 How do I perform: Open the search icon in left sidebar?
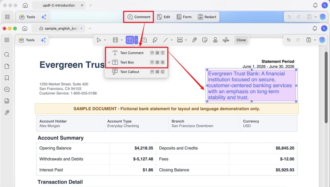click(x=7, y=55)
